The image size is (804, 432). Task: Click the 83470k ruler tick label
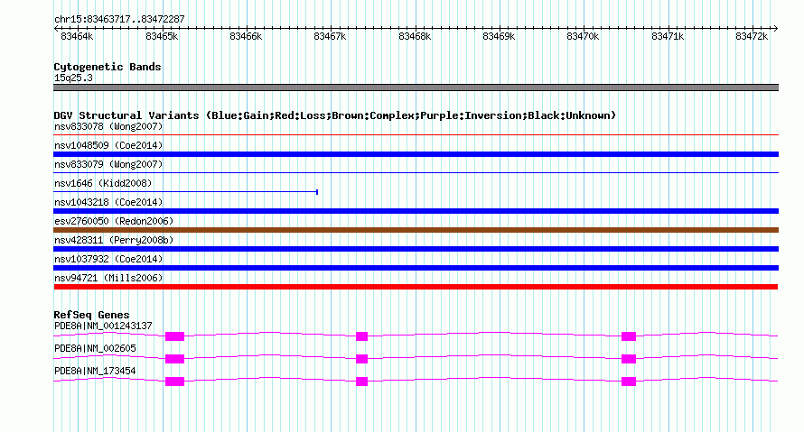click(583, 37)
